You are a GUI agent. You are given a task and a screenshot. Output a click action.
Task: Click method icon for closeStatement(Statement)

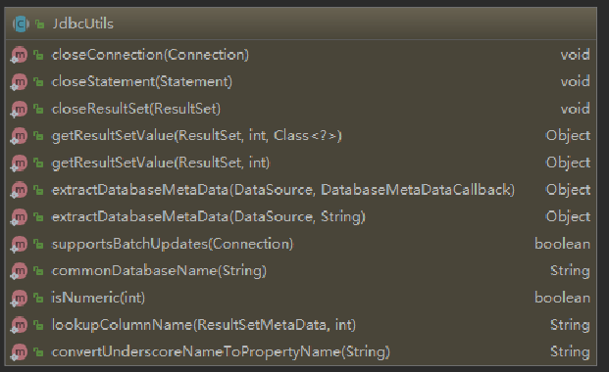pyautogui.click(x=19, y=82)
